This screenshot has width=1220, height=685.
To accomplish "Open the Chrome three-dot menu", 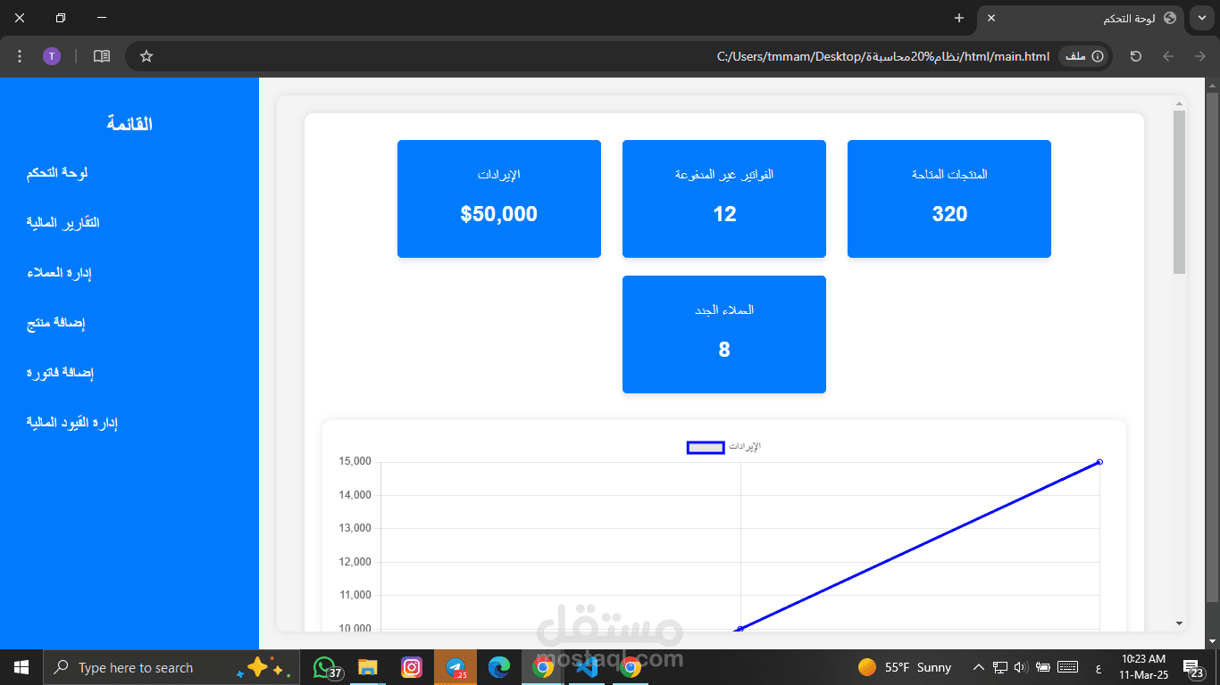I will pyautogui.click(x=20, y=56).
